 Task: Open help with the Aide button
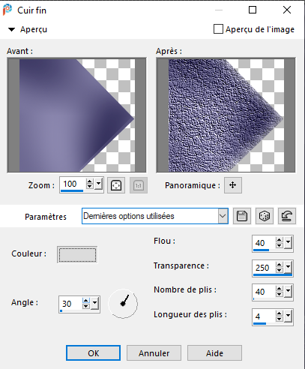click(214, 353)
